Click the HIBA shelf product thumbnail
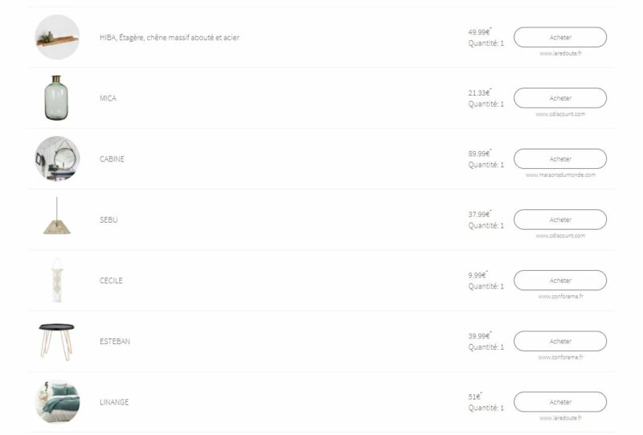 [57, 37]
